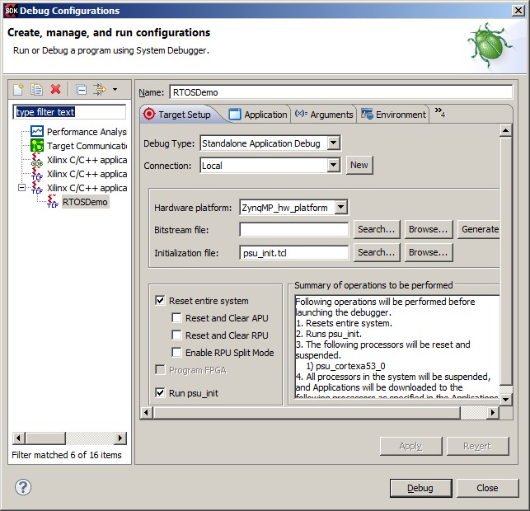Collapse the expanded Xilinx C/C++ application node
This screenshot has width=530, height=511.
click(x=21, y=187)
